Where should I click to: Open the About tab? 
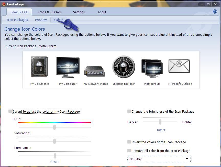pos(102,12)
